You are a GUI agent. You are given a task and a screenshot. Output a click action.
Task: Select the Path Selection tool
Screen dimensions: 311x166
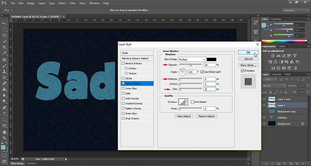tap(4, 120)
